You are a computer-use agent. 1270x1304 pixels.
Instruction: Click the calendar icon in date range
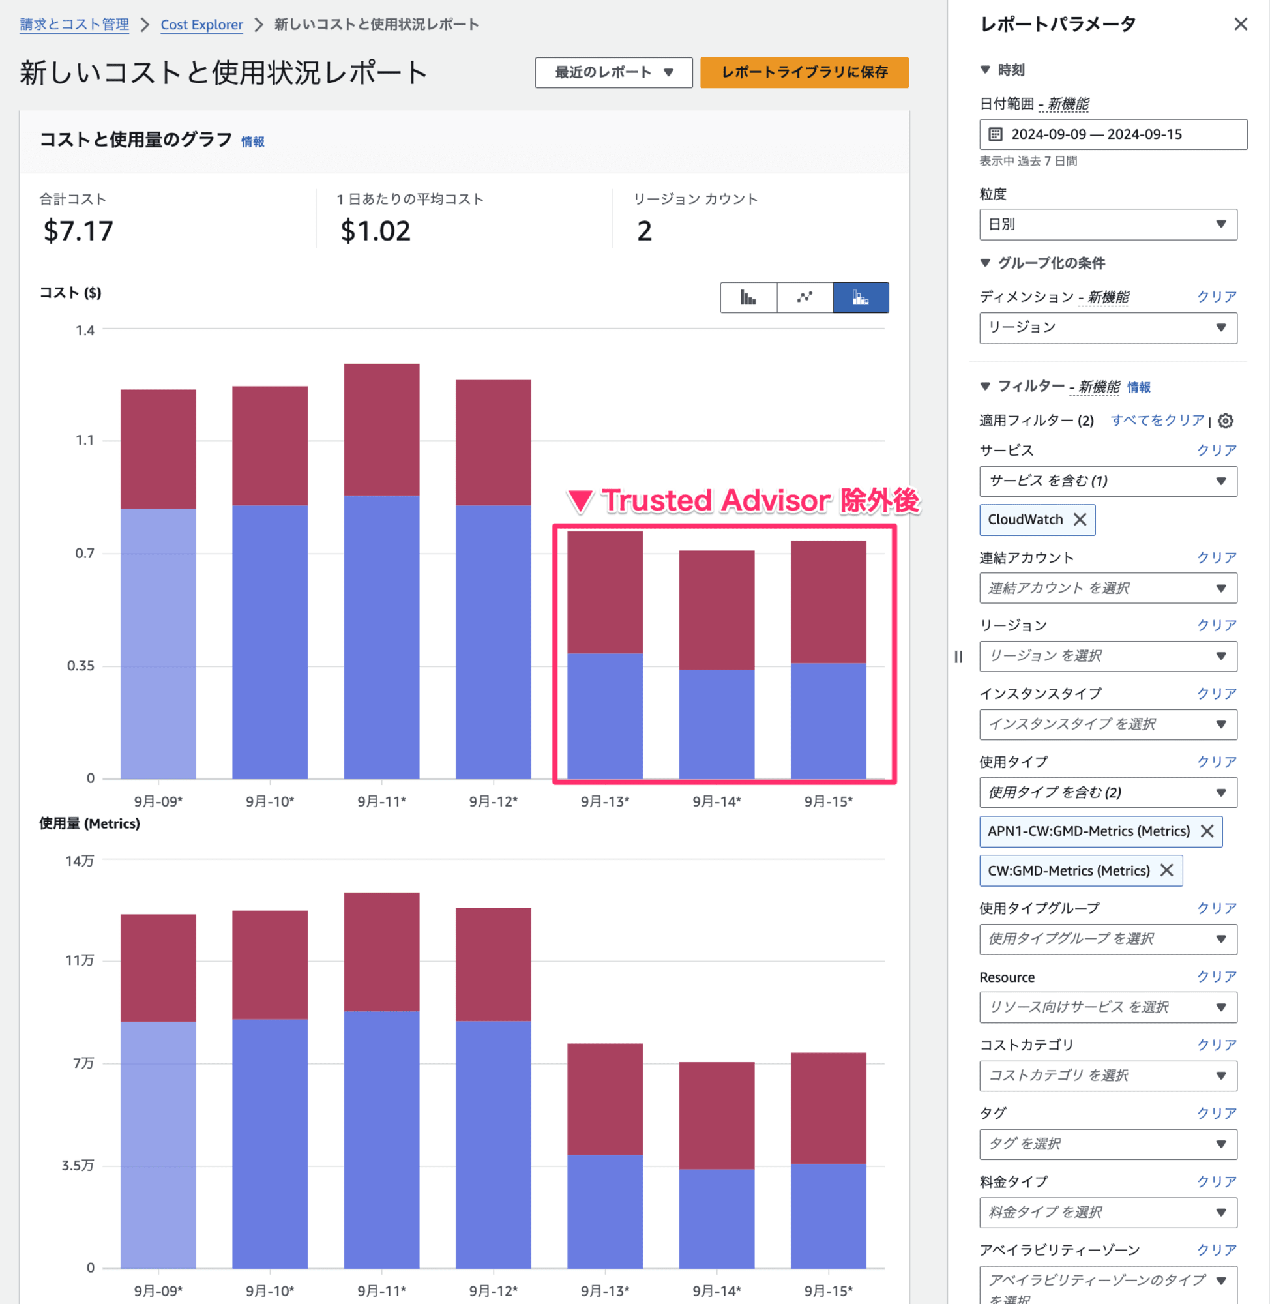click(995, 135)
